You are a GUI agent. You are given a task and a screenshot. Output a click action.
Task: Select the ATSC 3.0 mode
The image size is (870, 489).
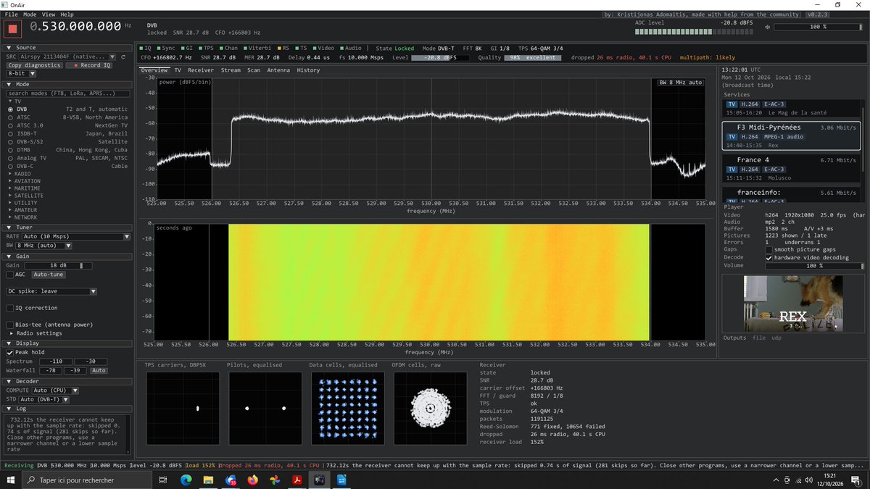pyautogui.click(x=11, y=125)
